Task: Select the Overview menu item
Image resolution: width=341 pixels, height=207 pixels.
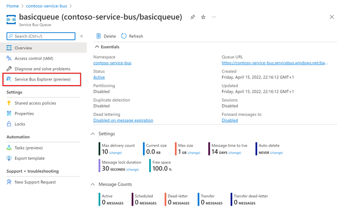Action: 43,48
